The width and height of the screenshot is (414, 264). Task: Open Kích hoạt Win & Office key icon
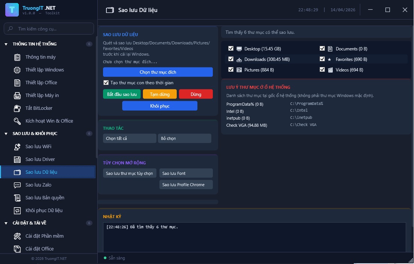click(x=17, y=121)
